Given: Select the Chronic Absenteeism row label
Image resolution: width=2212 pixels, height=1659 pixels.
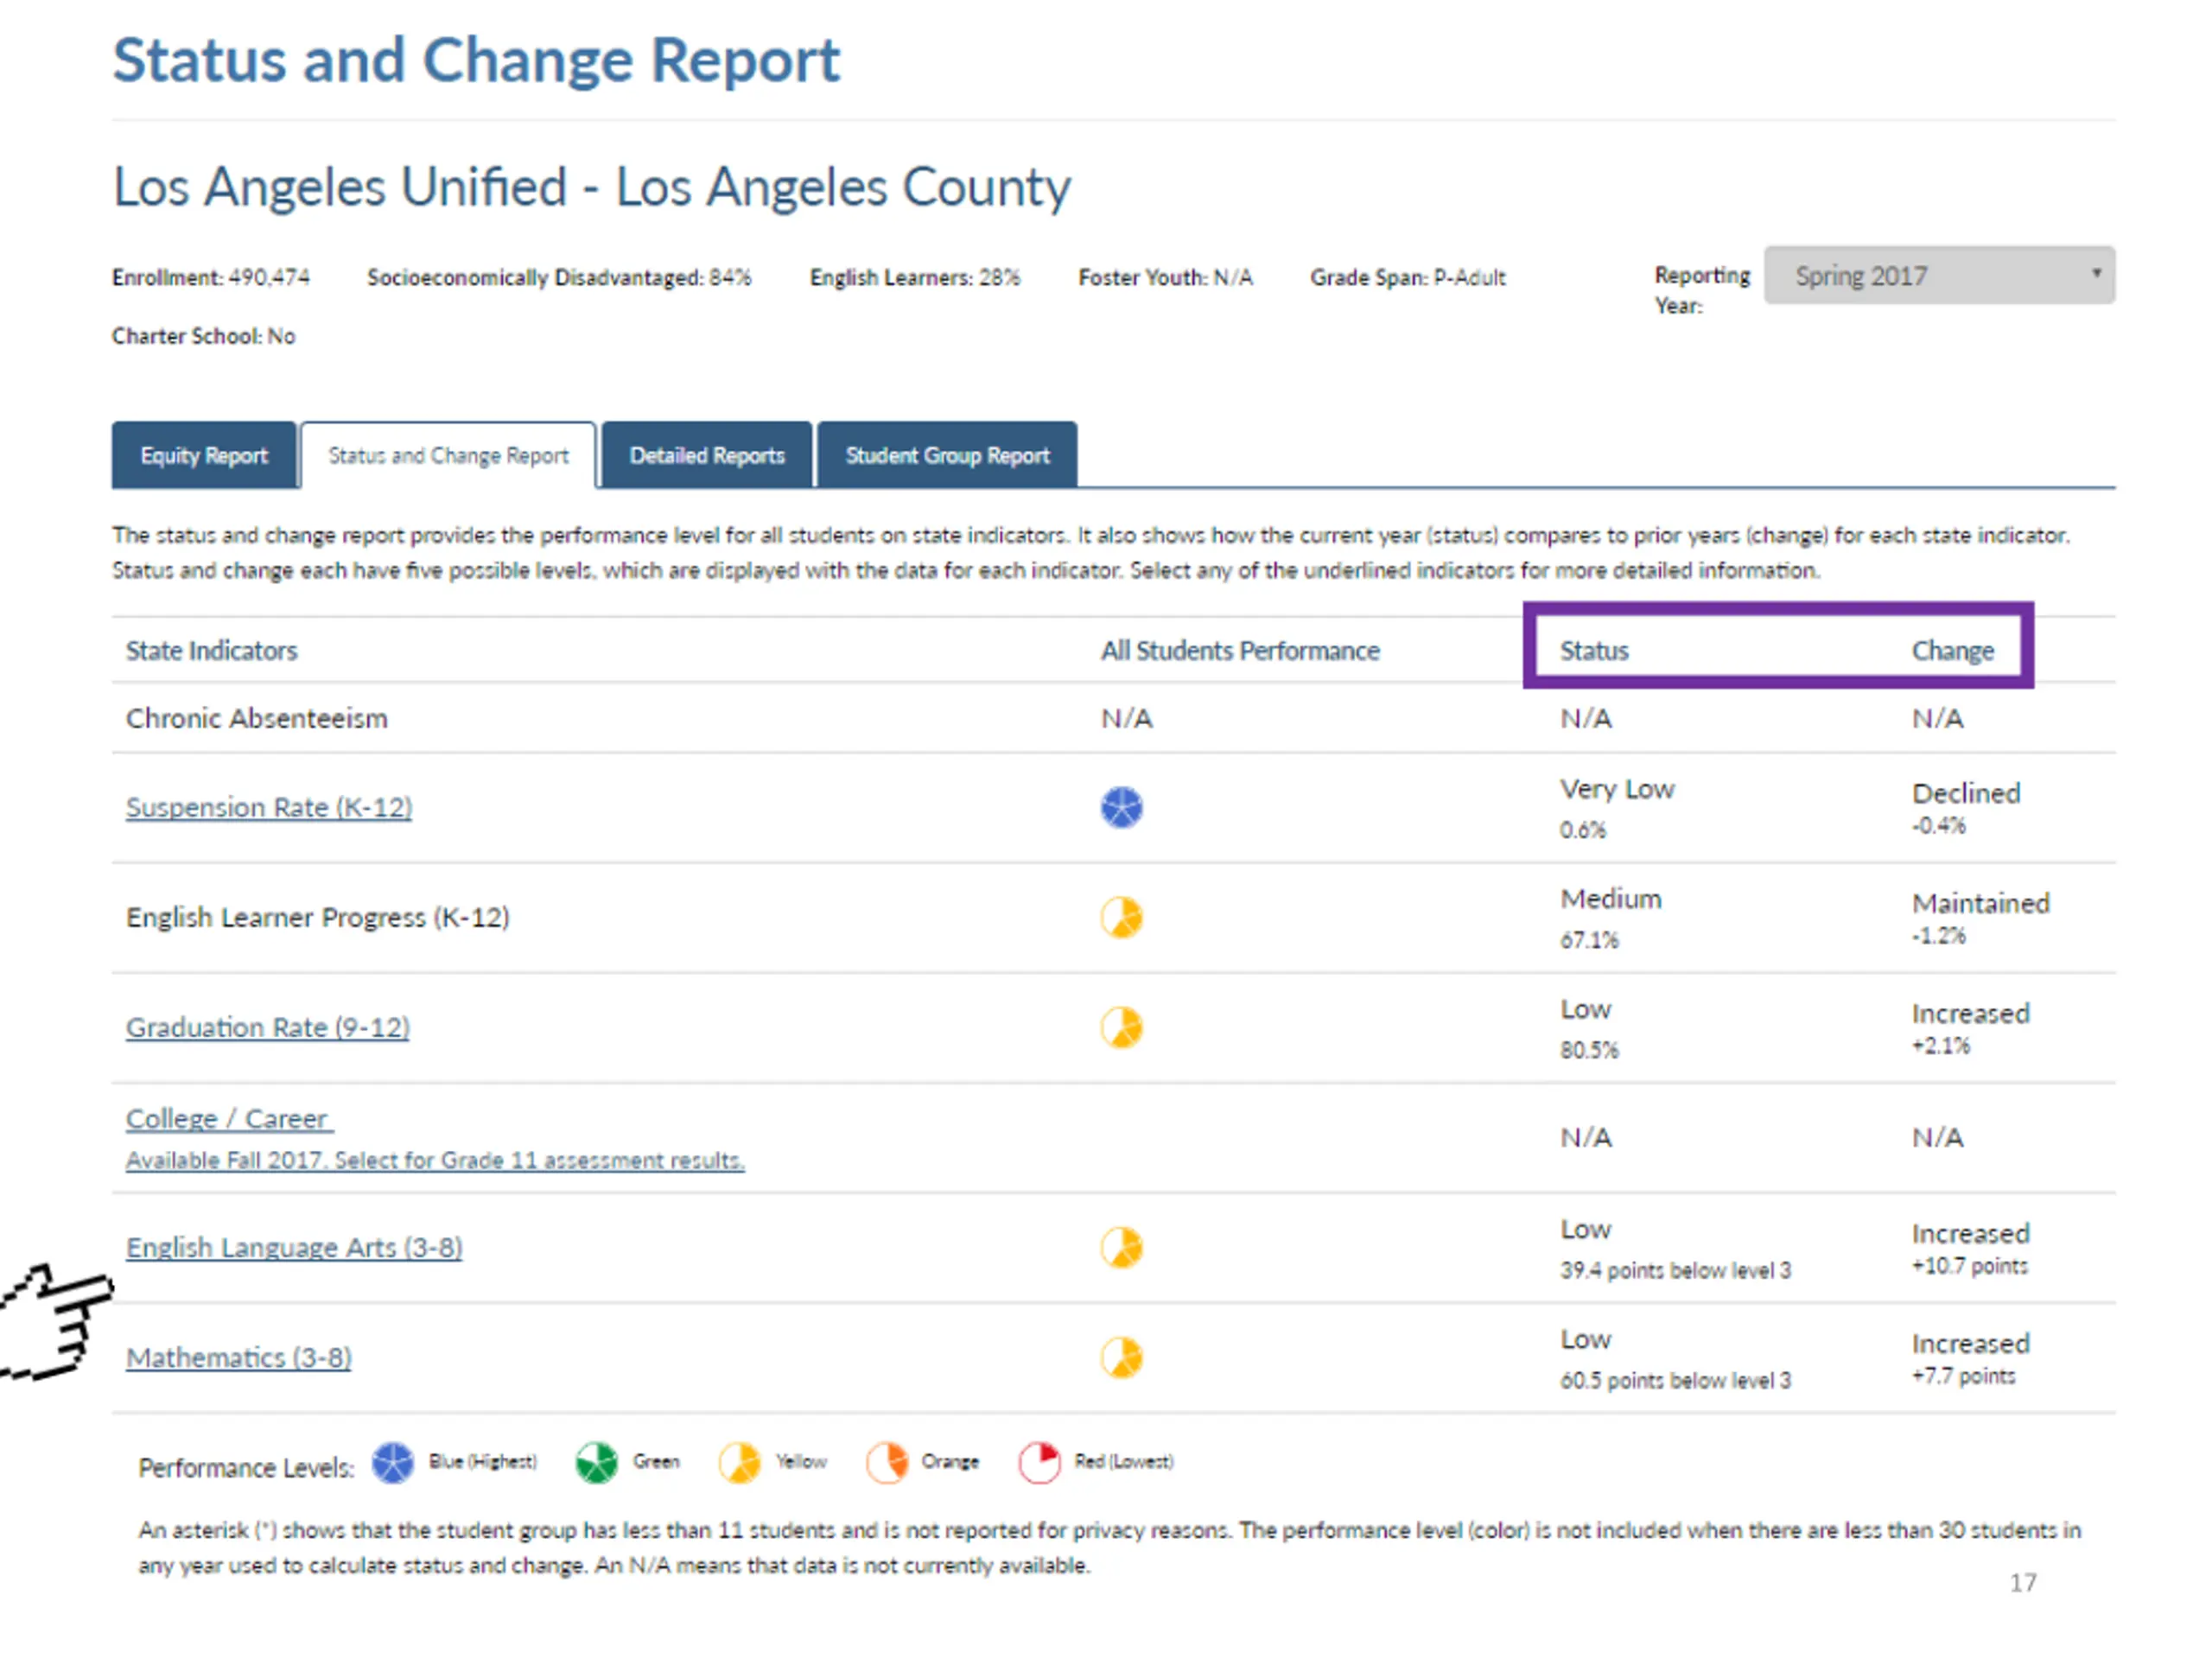Looking at the screenshot, I should pyautogui.click(x=256, y=718).
